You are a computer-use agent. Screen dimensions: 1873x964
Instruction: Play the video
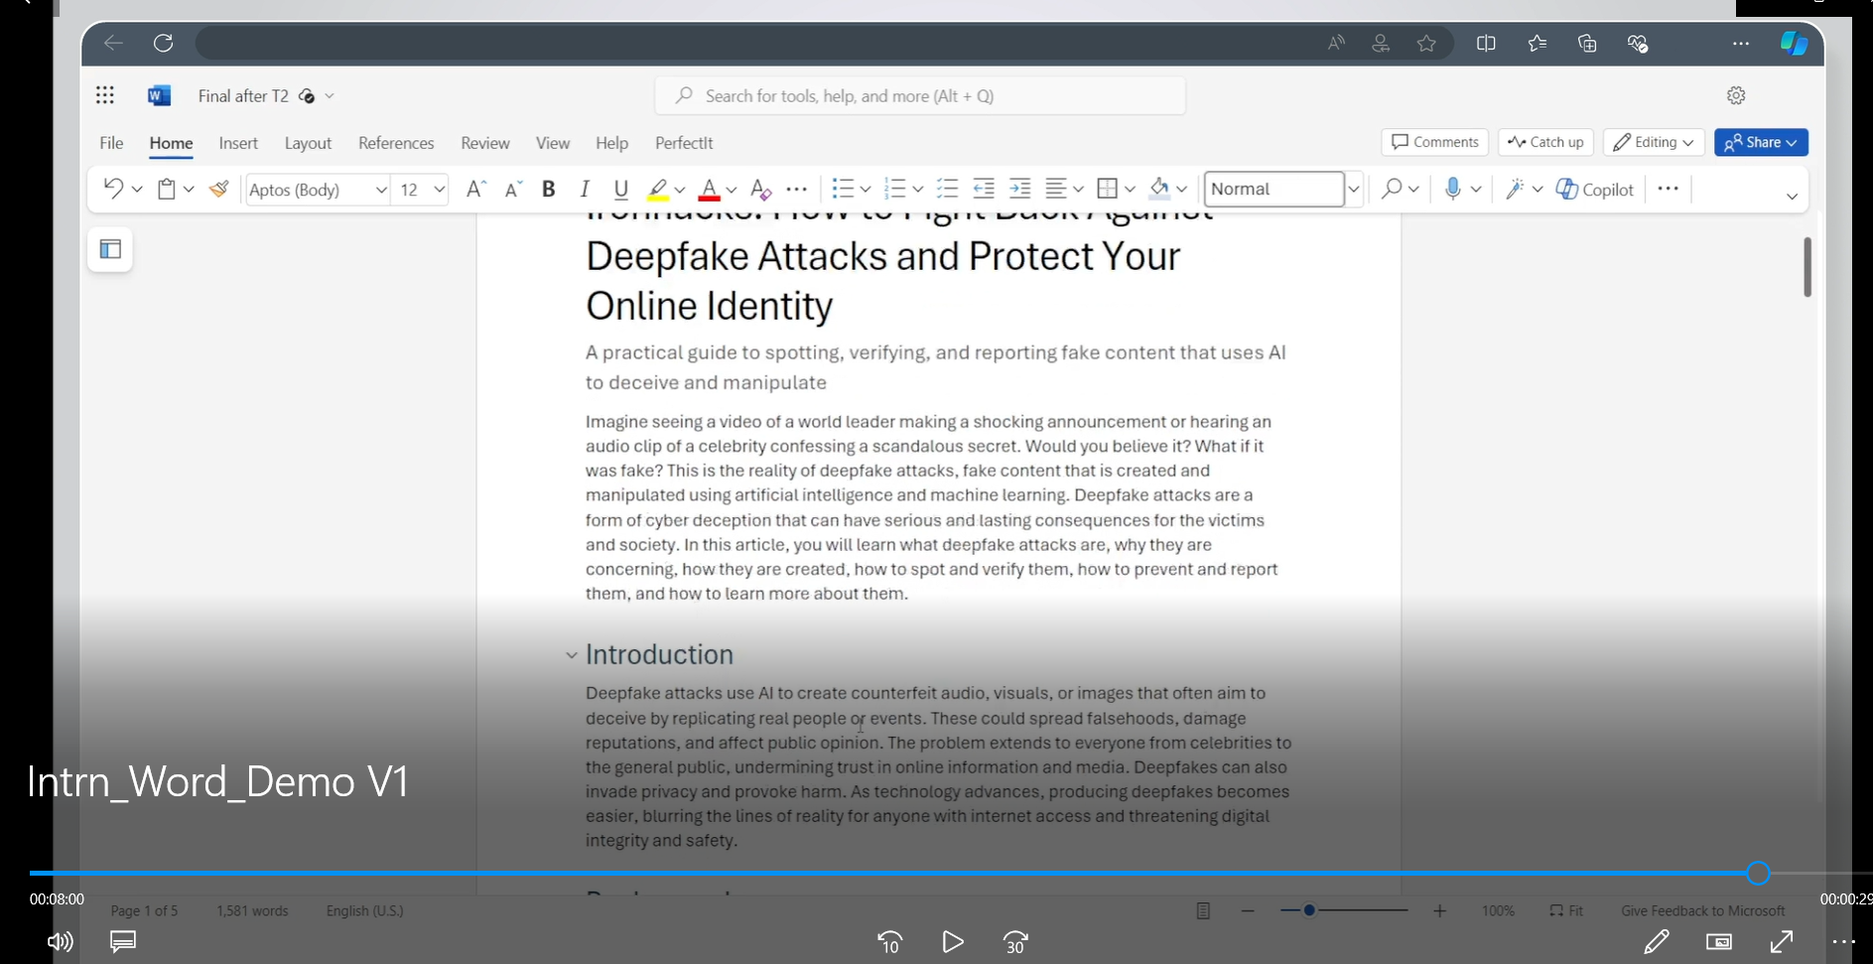point(952,942)
